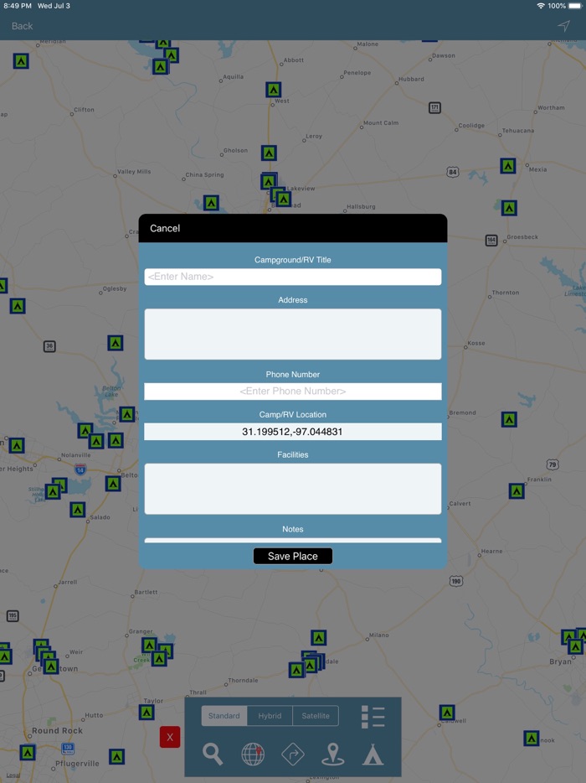Open the globe with pin icon
This screenshot has width=586, height=783.
253,754
